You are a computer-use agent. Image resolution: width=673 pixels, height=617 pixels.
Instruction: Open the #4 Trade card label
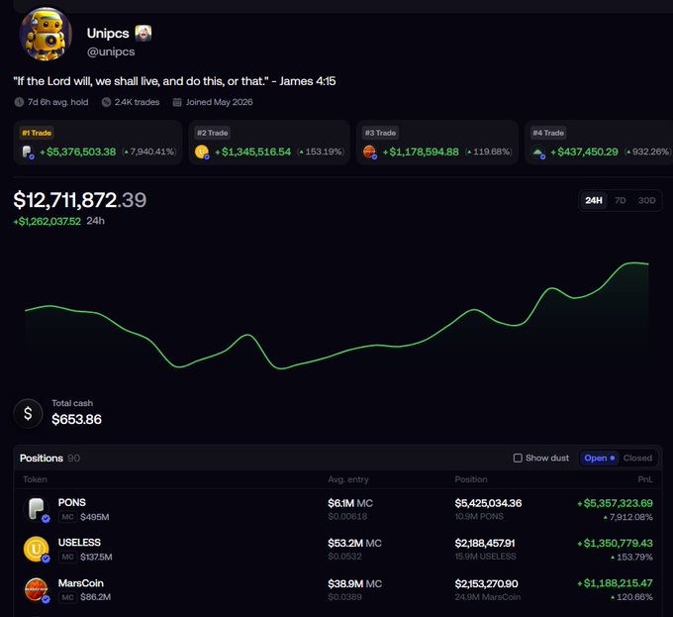pyautogui.click(x=548, y=133)
